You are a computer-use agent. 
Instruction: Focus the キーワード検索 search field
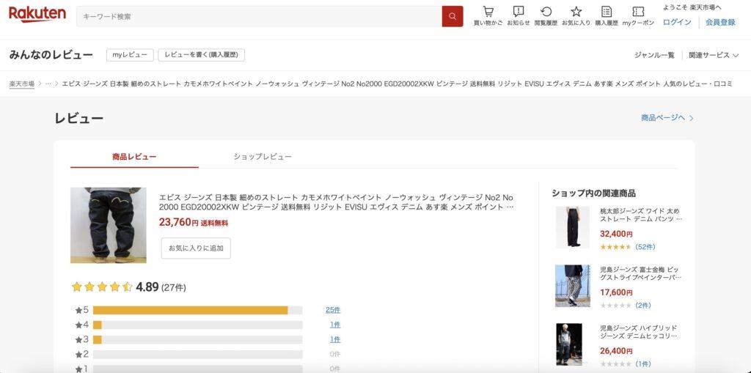tap(259, 16)
